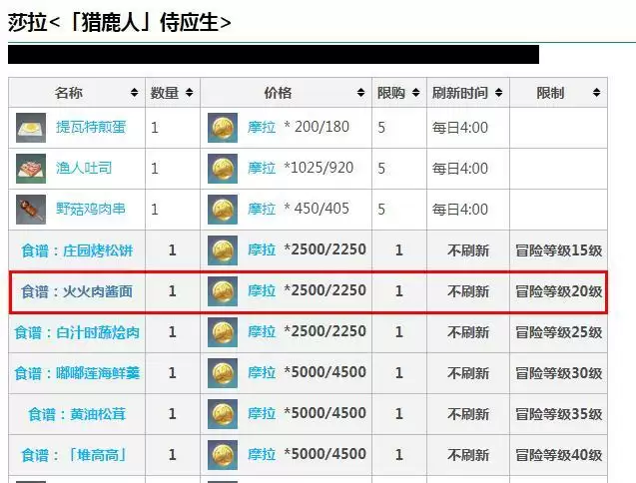This screenshot has width=636, height=483.
Task: Open the 食谱：嘟嘟莲海鲜羹 link
Action: 77,373
